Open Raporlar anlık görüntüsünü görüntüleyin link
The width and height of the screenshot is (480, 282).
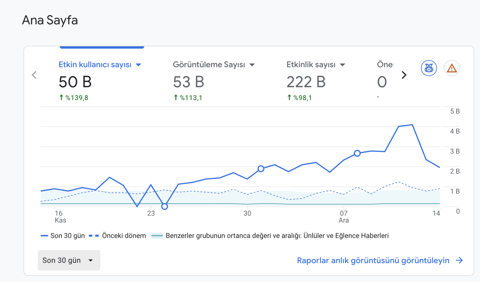point(373,261)
